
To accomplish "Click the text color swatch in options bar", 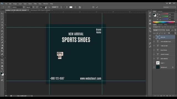I will 71,7.
